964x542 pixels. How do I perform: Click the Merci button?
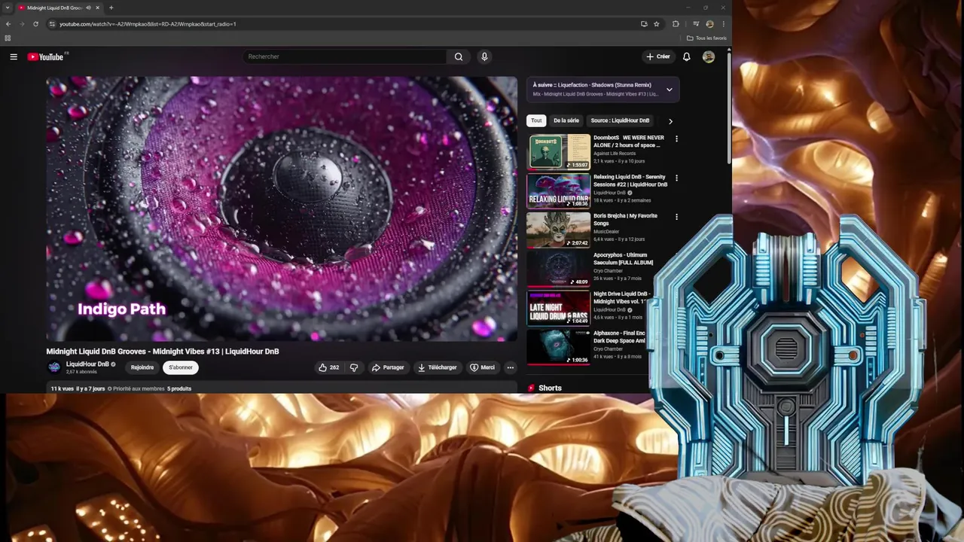482,367
